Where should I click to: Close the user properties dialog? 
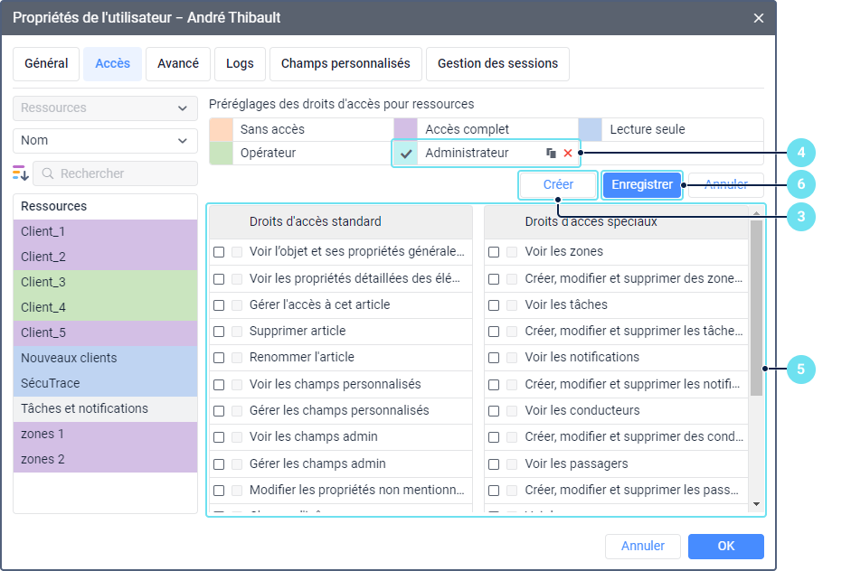tap(758, 18)
